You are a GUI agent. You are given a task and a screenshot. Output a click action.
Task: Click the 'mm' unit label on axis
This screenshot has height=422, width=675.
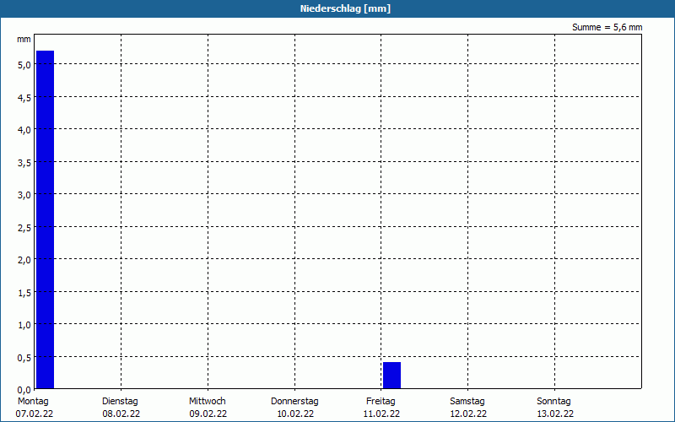click(24, 40)
